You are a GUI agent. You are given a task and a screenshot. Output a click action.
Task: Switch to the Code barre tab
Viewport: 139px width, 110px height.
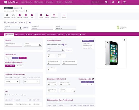(51, 35)
